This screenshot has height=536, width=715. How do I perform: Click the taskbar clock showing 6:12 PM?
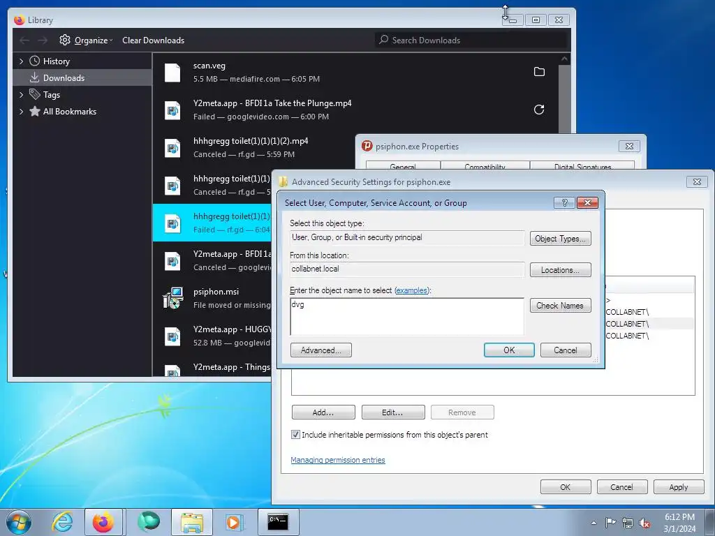tap(680, 523)
